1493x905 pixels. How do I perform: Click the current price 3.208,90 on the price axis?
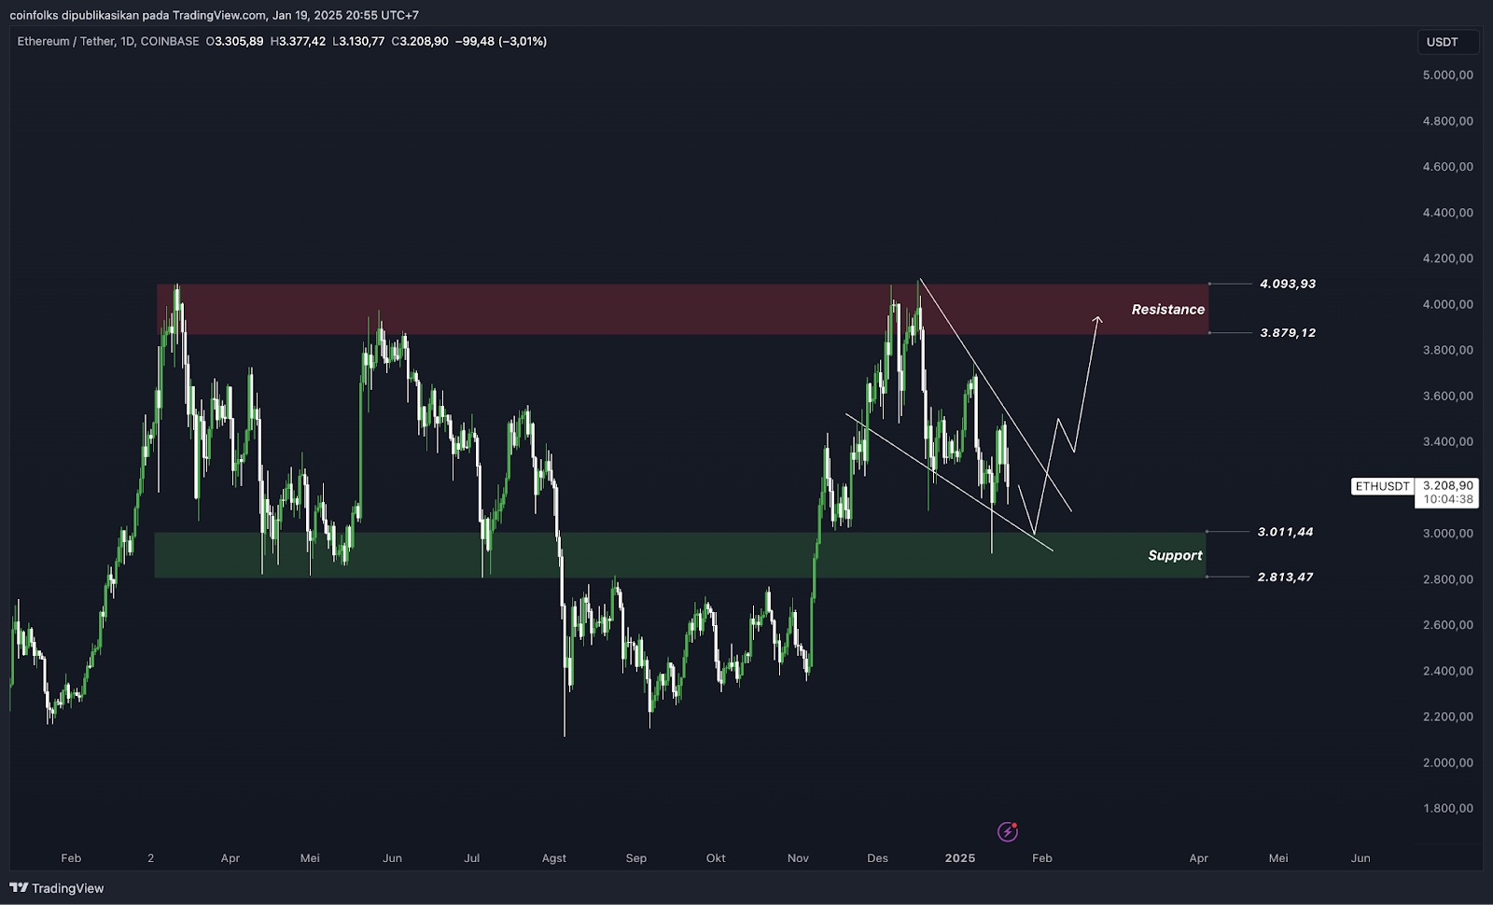coord(1448,485)
